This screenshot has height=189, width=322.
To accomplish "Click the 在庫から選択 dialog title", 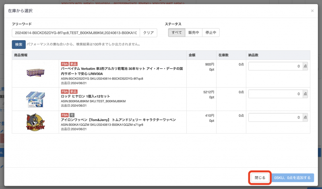I will pyautogui.click(x=20, y=11).
